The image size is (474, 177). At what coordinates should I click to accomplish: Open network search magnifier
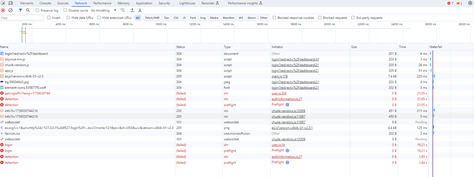tap(28, 10)
